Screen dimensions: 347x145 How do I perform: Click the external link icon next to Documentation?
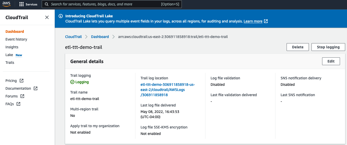[x=36, y=88]
